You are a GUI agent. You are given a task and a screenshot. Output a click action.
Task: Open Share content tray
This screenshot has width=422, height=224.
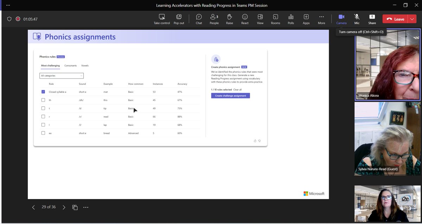pos(372,19)
